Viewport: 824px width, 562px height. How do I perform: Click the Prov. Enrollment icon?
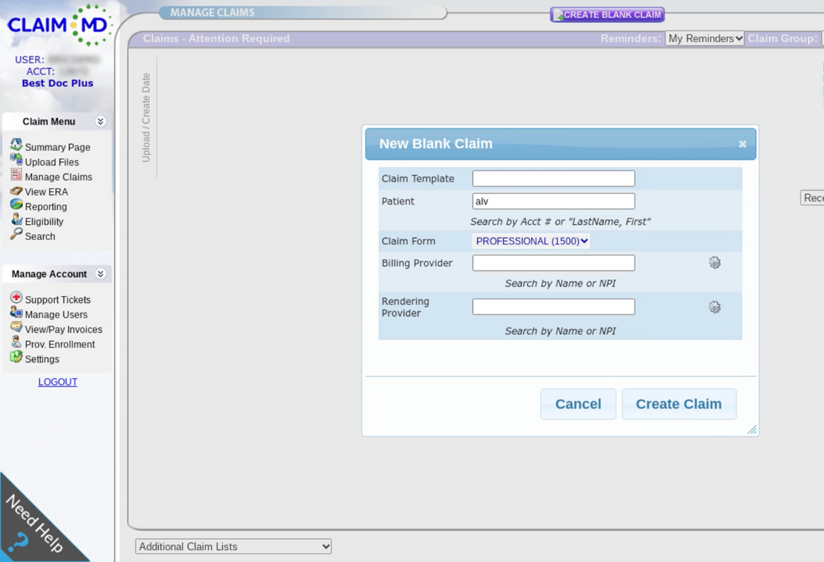[x=16, y=342]
